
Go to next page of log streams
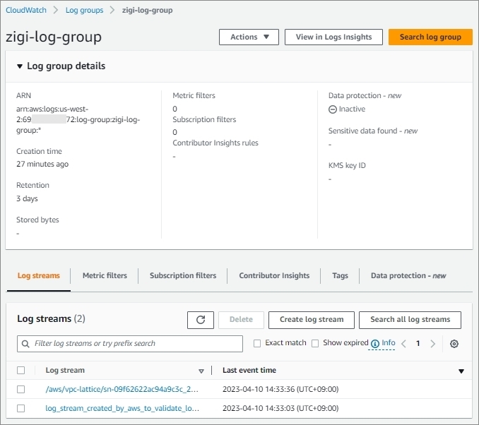(x=432, y=344)
